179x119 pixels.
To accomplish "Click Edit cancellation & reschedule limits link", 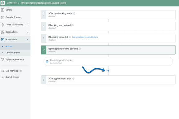I will click(85, 37).
